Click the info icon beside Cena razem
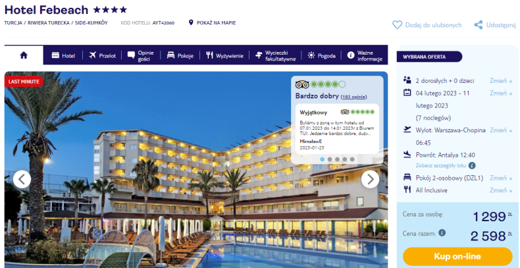This screenshot has width=520, height=268. [442, 233]
